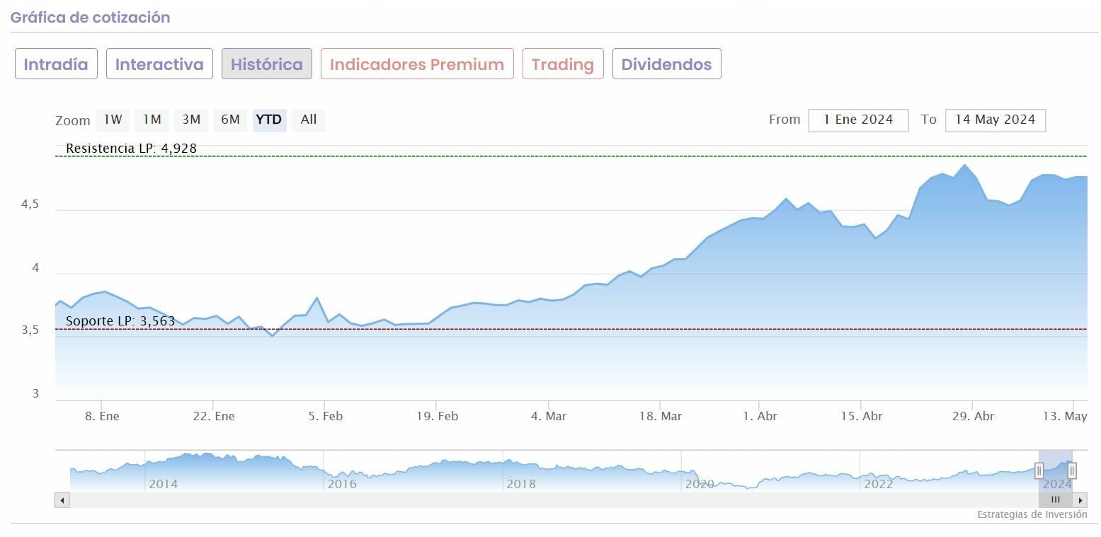
Task: Switch to the Intradía chart tab
Action: point(56,64)
